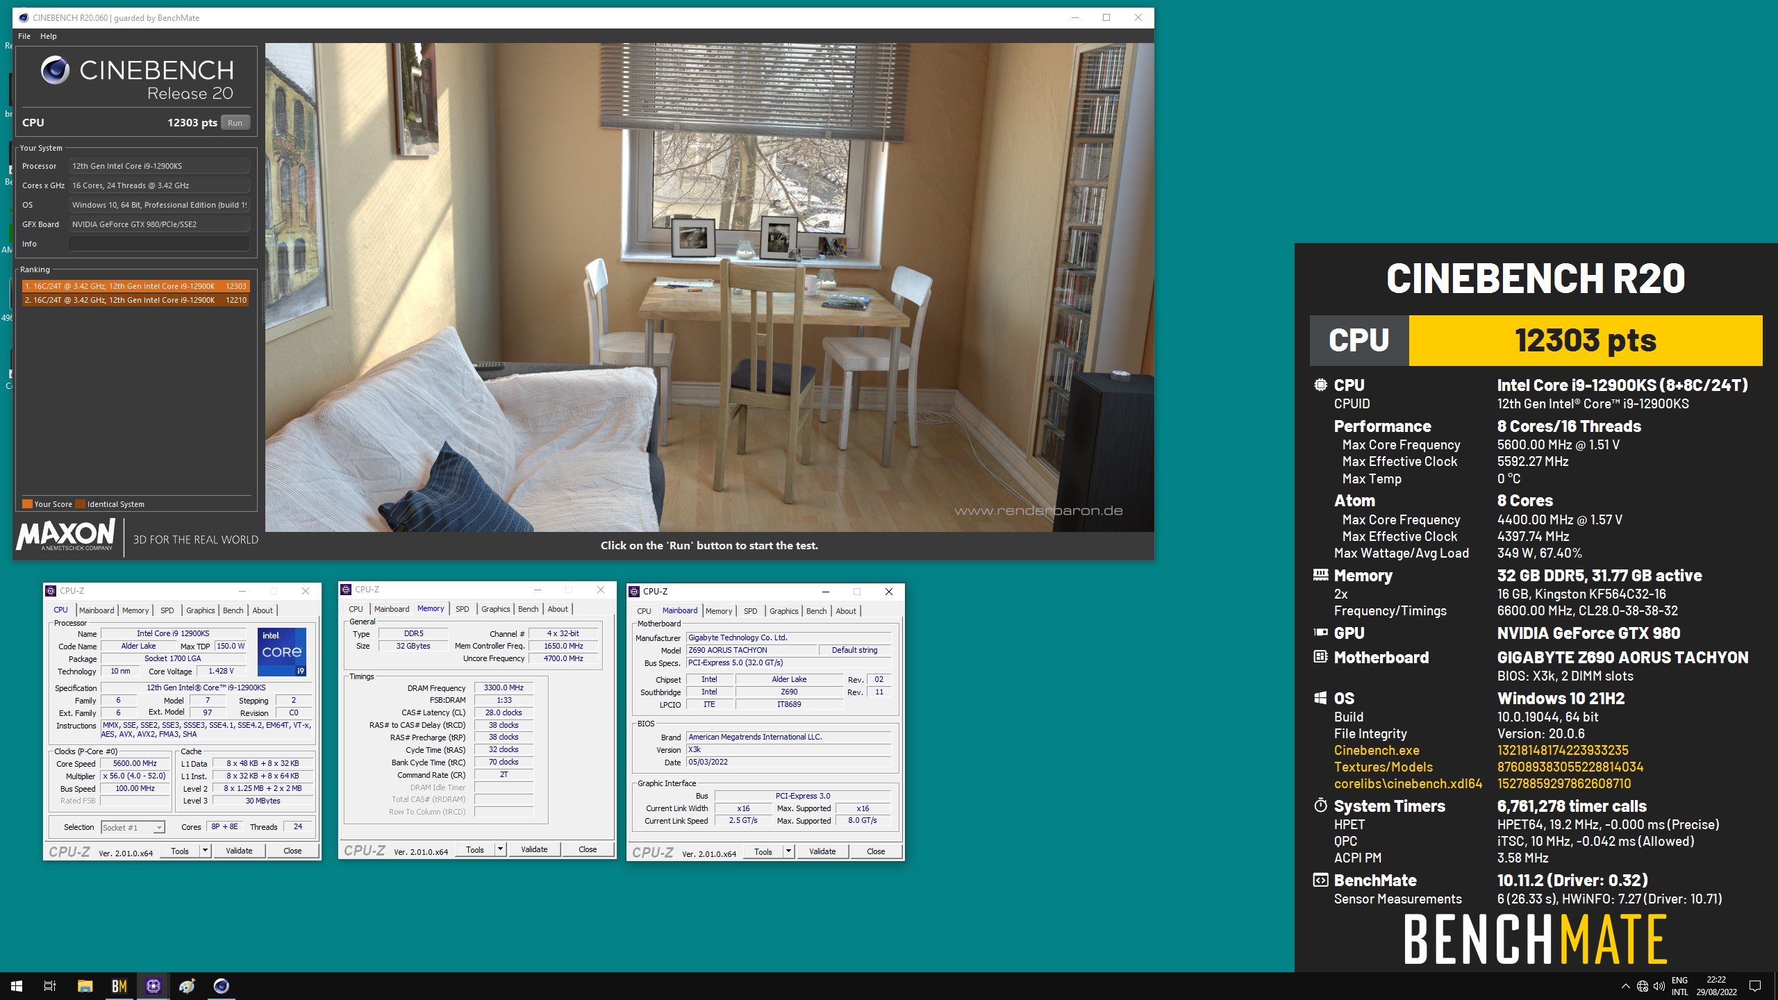This screenshot has width=1778, height=1000.
Task: Click CPU-Z icon in Memory window title
Action: (x=346, y=590)
